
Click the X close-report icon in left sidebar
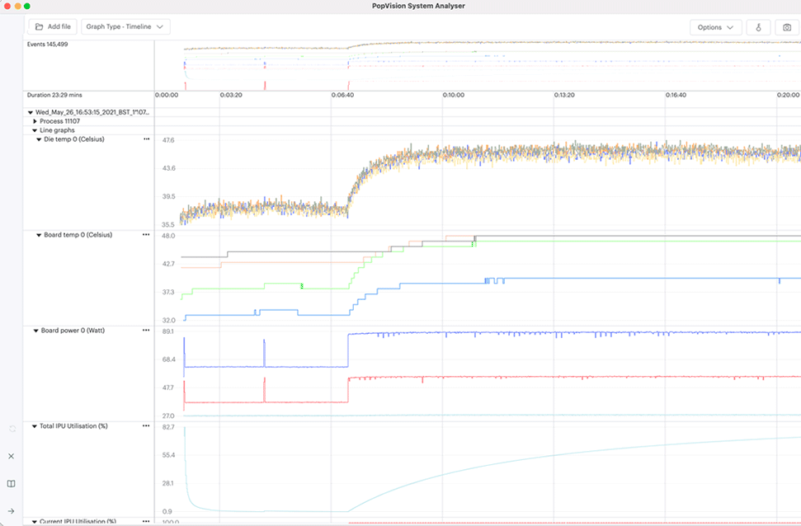tap(12, 456)
